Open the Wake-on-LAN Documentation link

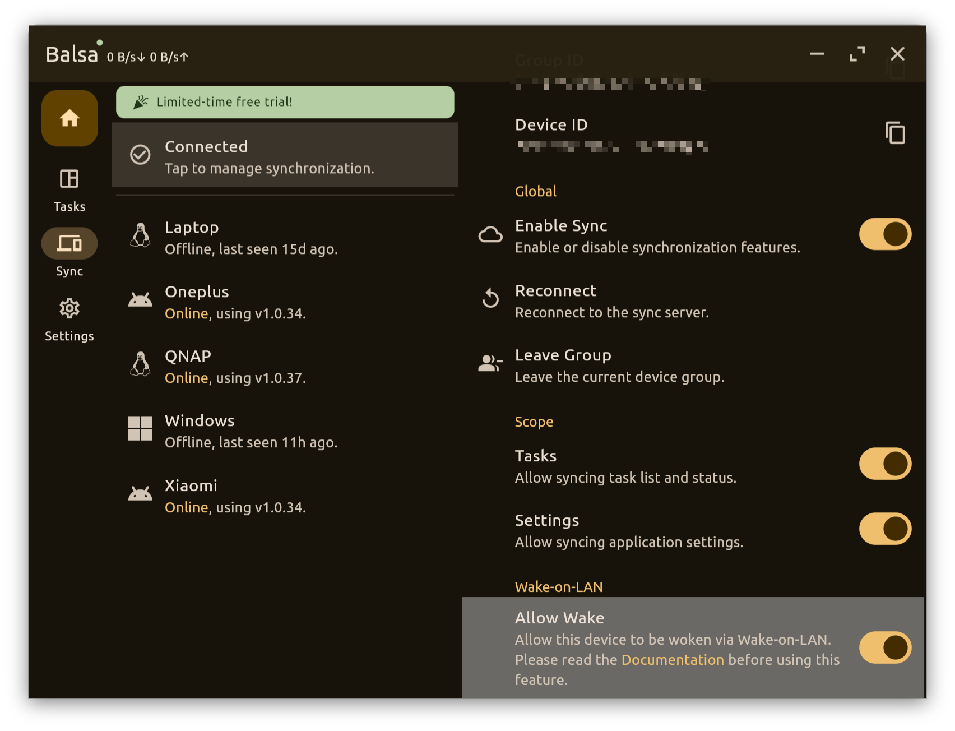pos(672,660)
